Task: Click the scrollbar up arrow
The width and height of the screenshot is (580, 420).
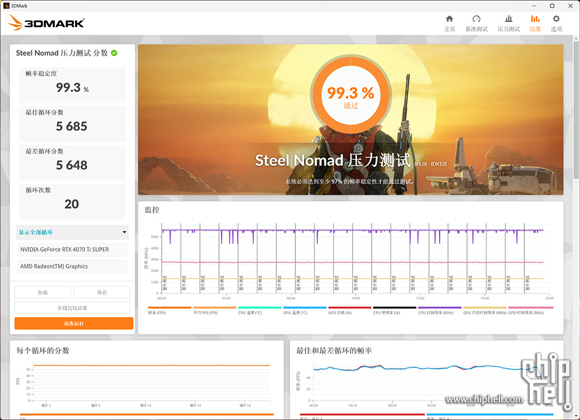Action: tap(576, 38)
